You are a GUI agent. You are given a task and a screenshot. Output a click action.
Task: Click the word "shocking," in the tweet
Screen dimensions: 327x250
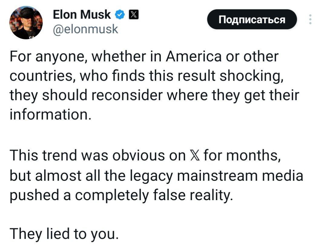tap(252, 76)
